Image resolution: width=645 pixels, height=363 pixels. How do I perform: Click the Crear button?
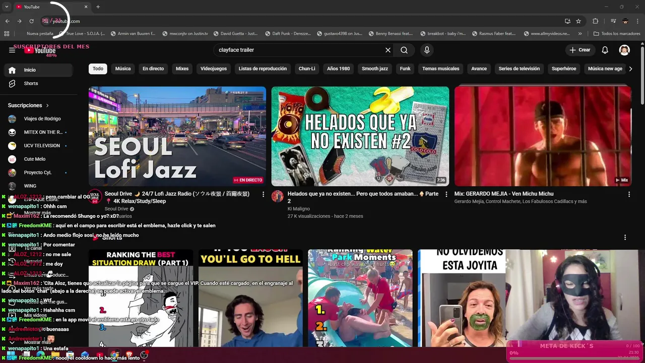(579, 50)
